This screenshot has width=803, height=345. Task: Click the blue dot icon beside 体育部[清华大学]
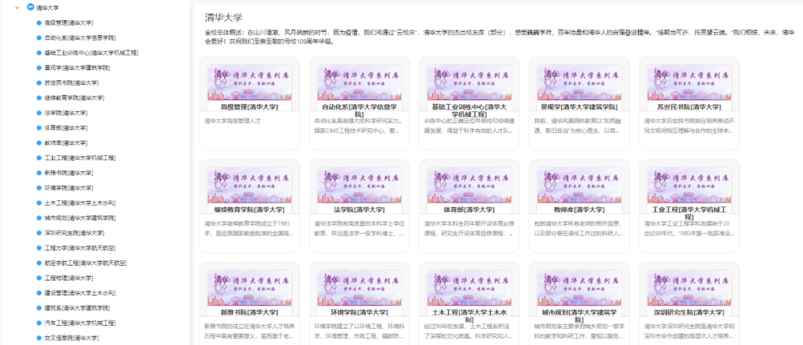pos(39,128)
